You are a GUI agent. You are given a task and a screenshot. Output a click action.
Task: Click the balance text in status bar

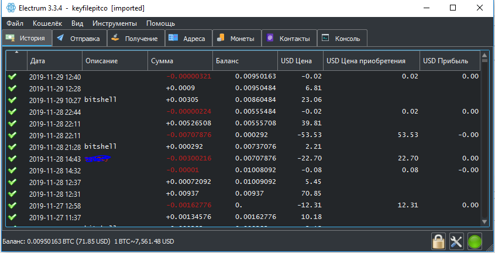click(x=88, y=242)
